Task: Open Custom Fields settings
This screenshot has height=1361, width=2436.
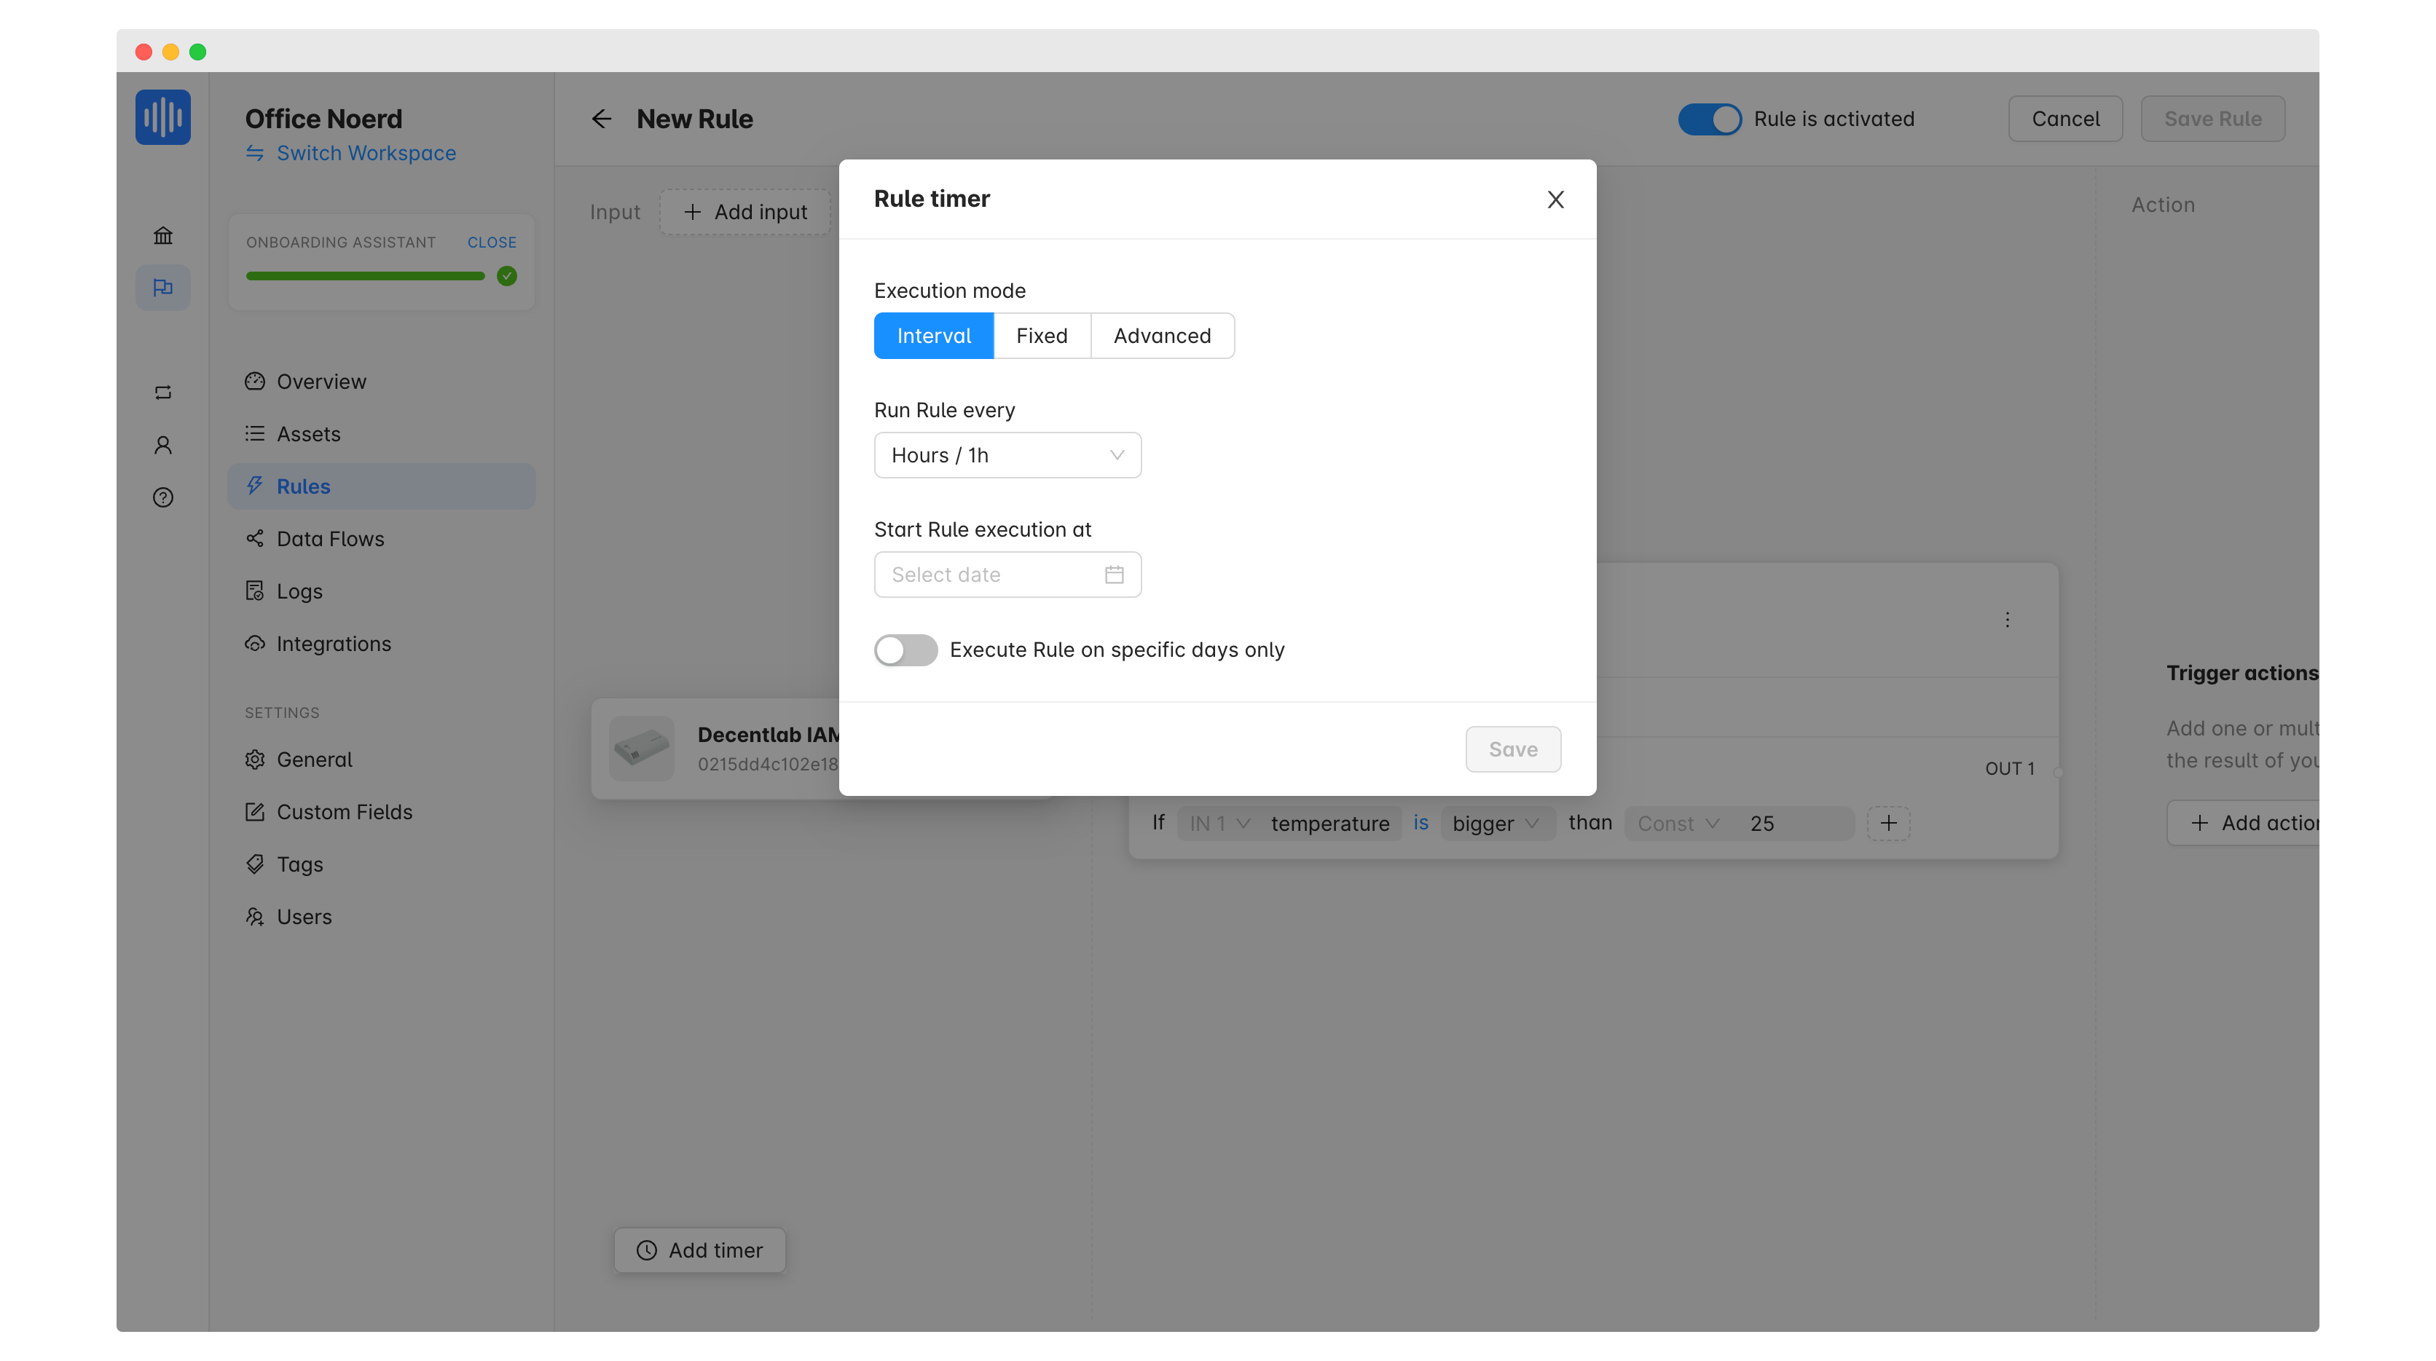Action: pyautogui.click(x=381, y=812)
